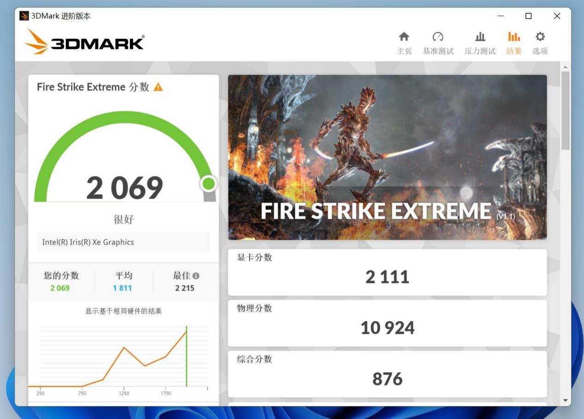Select the combined score (综合分数) panel
584x419 pixels.
pyautogui.click(x=387, y=374)
